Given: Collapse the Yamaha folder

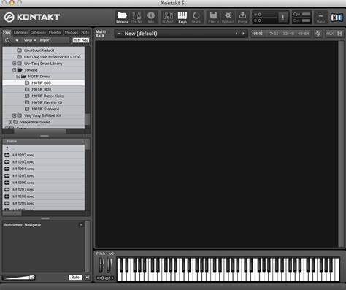Looking at the screenshot, I should (x=15, y=70).
